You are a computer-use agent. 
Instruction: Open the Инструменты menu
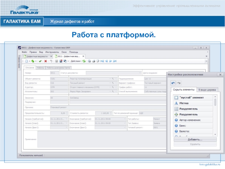pos(52,52)
